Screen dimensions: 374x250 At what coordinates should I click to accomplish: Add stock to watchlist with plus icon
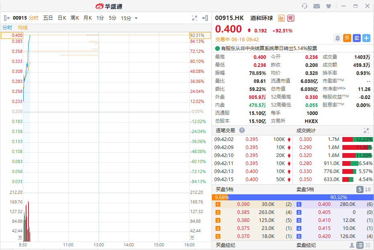(x=366, y=38)
